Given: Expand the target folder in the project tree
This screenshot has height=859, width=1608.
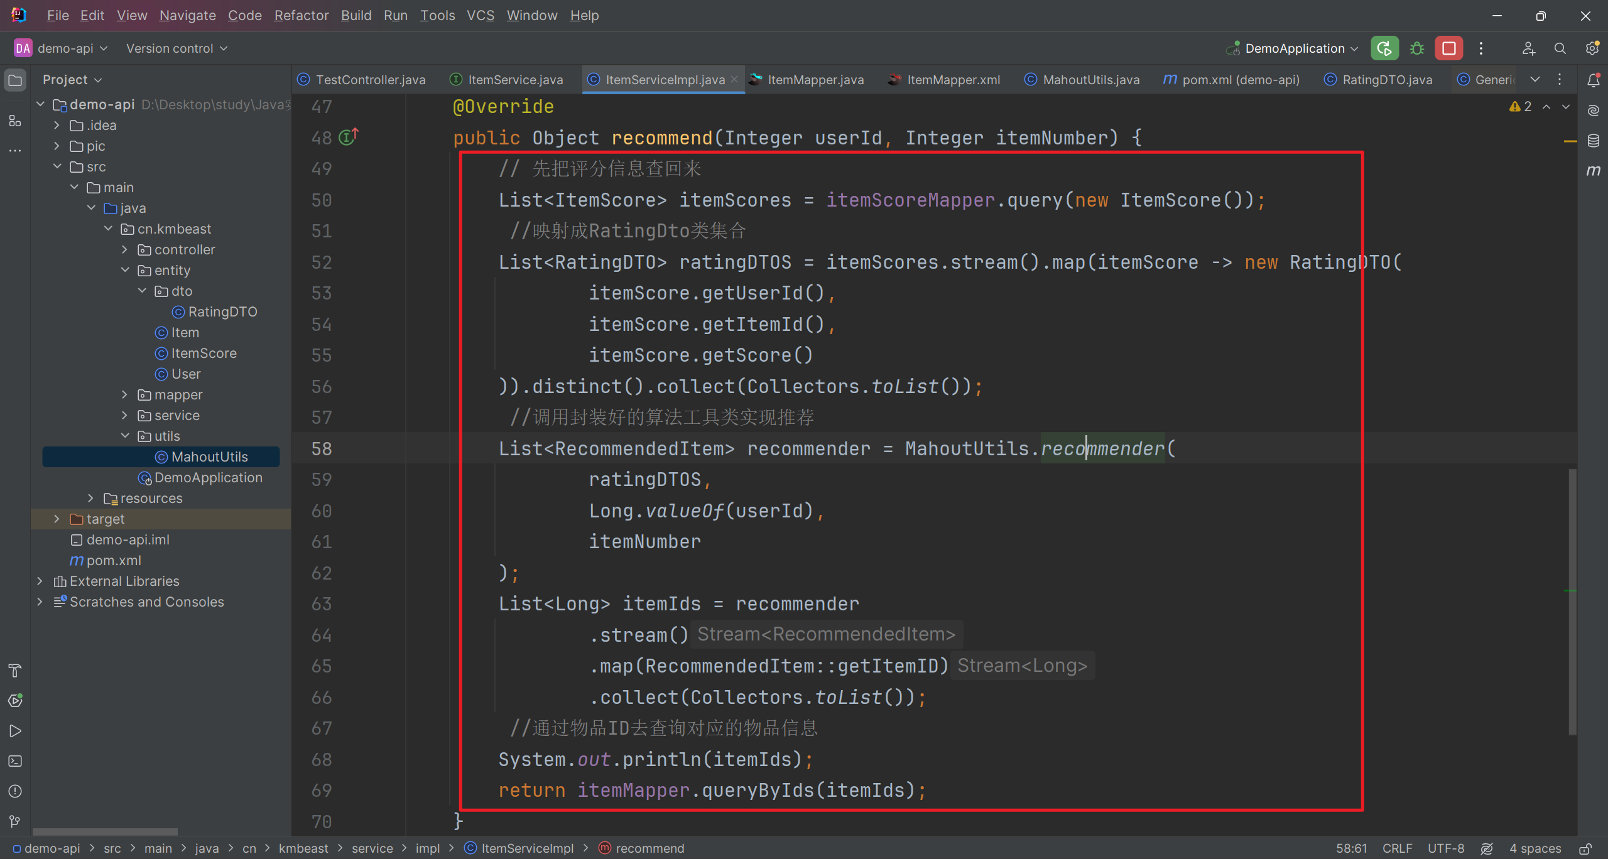Looking at the screenshot, I should coord(57,519).
